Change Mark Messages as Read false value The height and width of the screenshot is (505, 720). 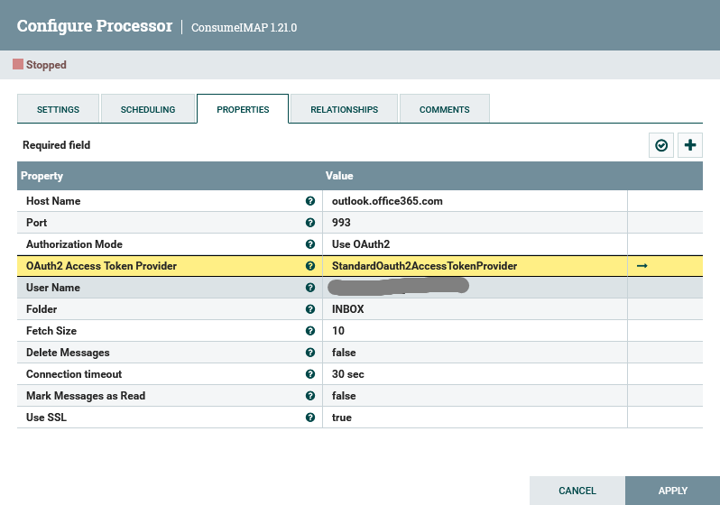[x=475, y=396]
